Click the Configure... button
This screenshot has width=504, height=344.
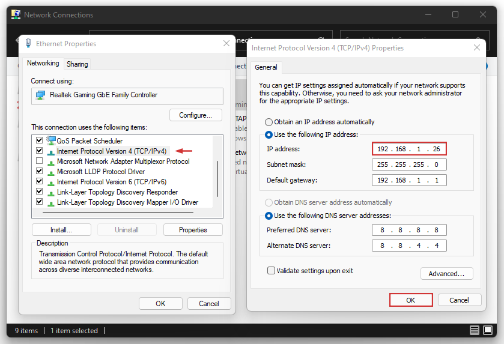[195, 115]
